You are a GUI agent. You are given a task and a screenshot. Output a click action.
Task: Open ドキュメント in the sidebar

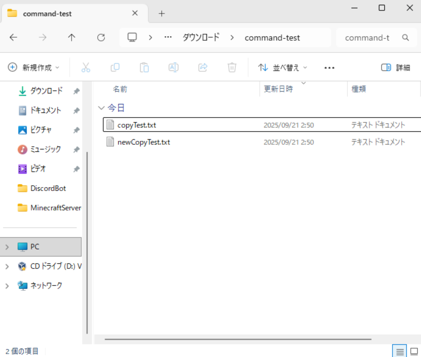point(45,110)
